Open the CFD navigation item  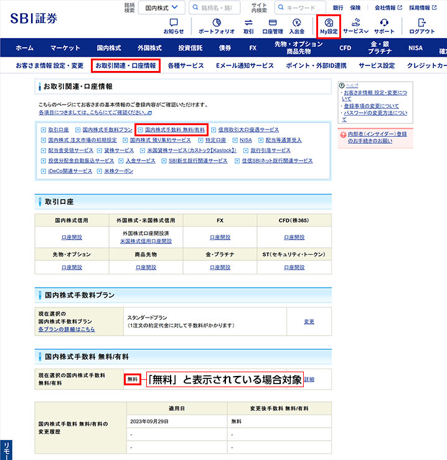point(345,48)
